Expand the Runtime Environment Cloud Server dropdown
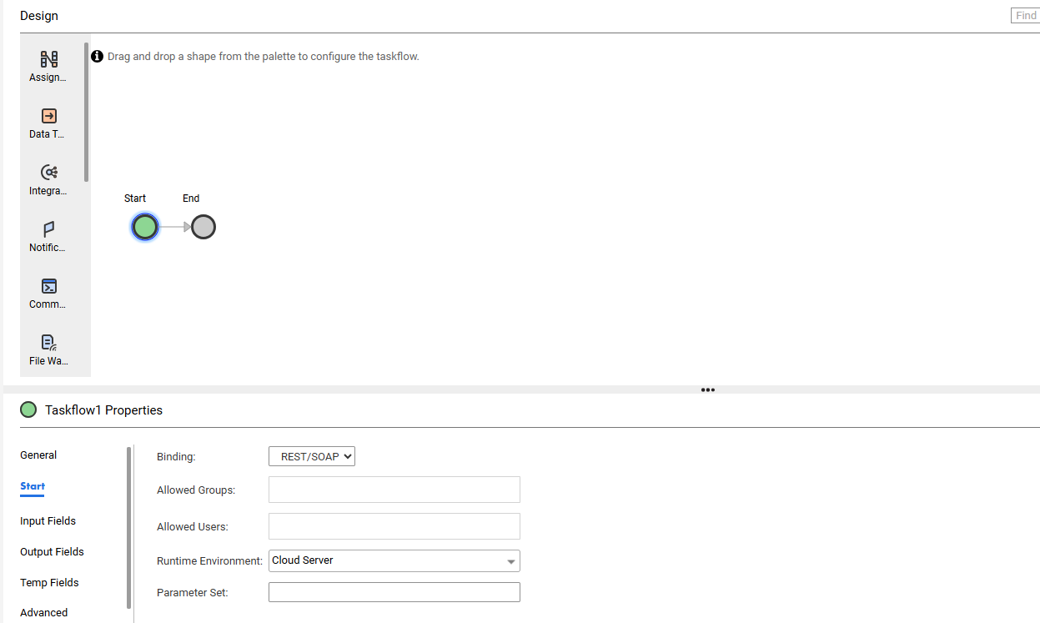 click(394, 560)
